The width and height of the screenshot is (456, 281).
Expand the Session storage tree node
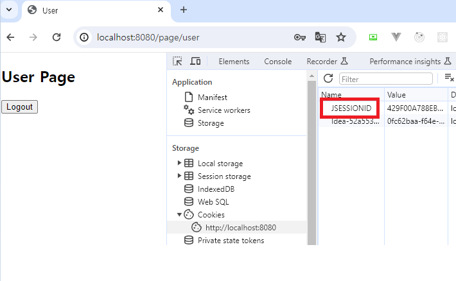179,176
